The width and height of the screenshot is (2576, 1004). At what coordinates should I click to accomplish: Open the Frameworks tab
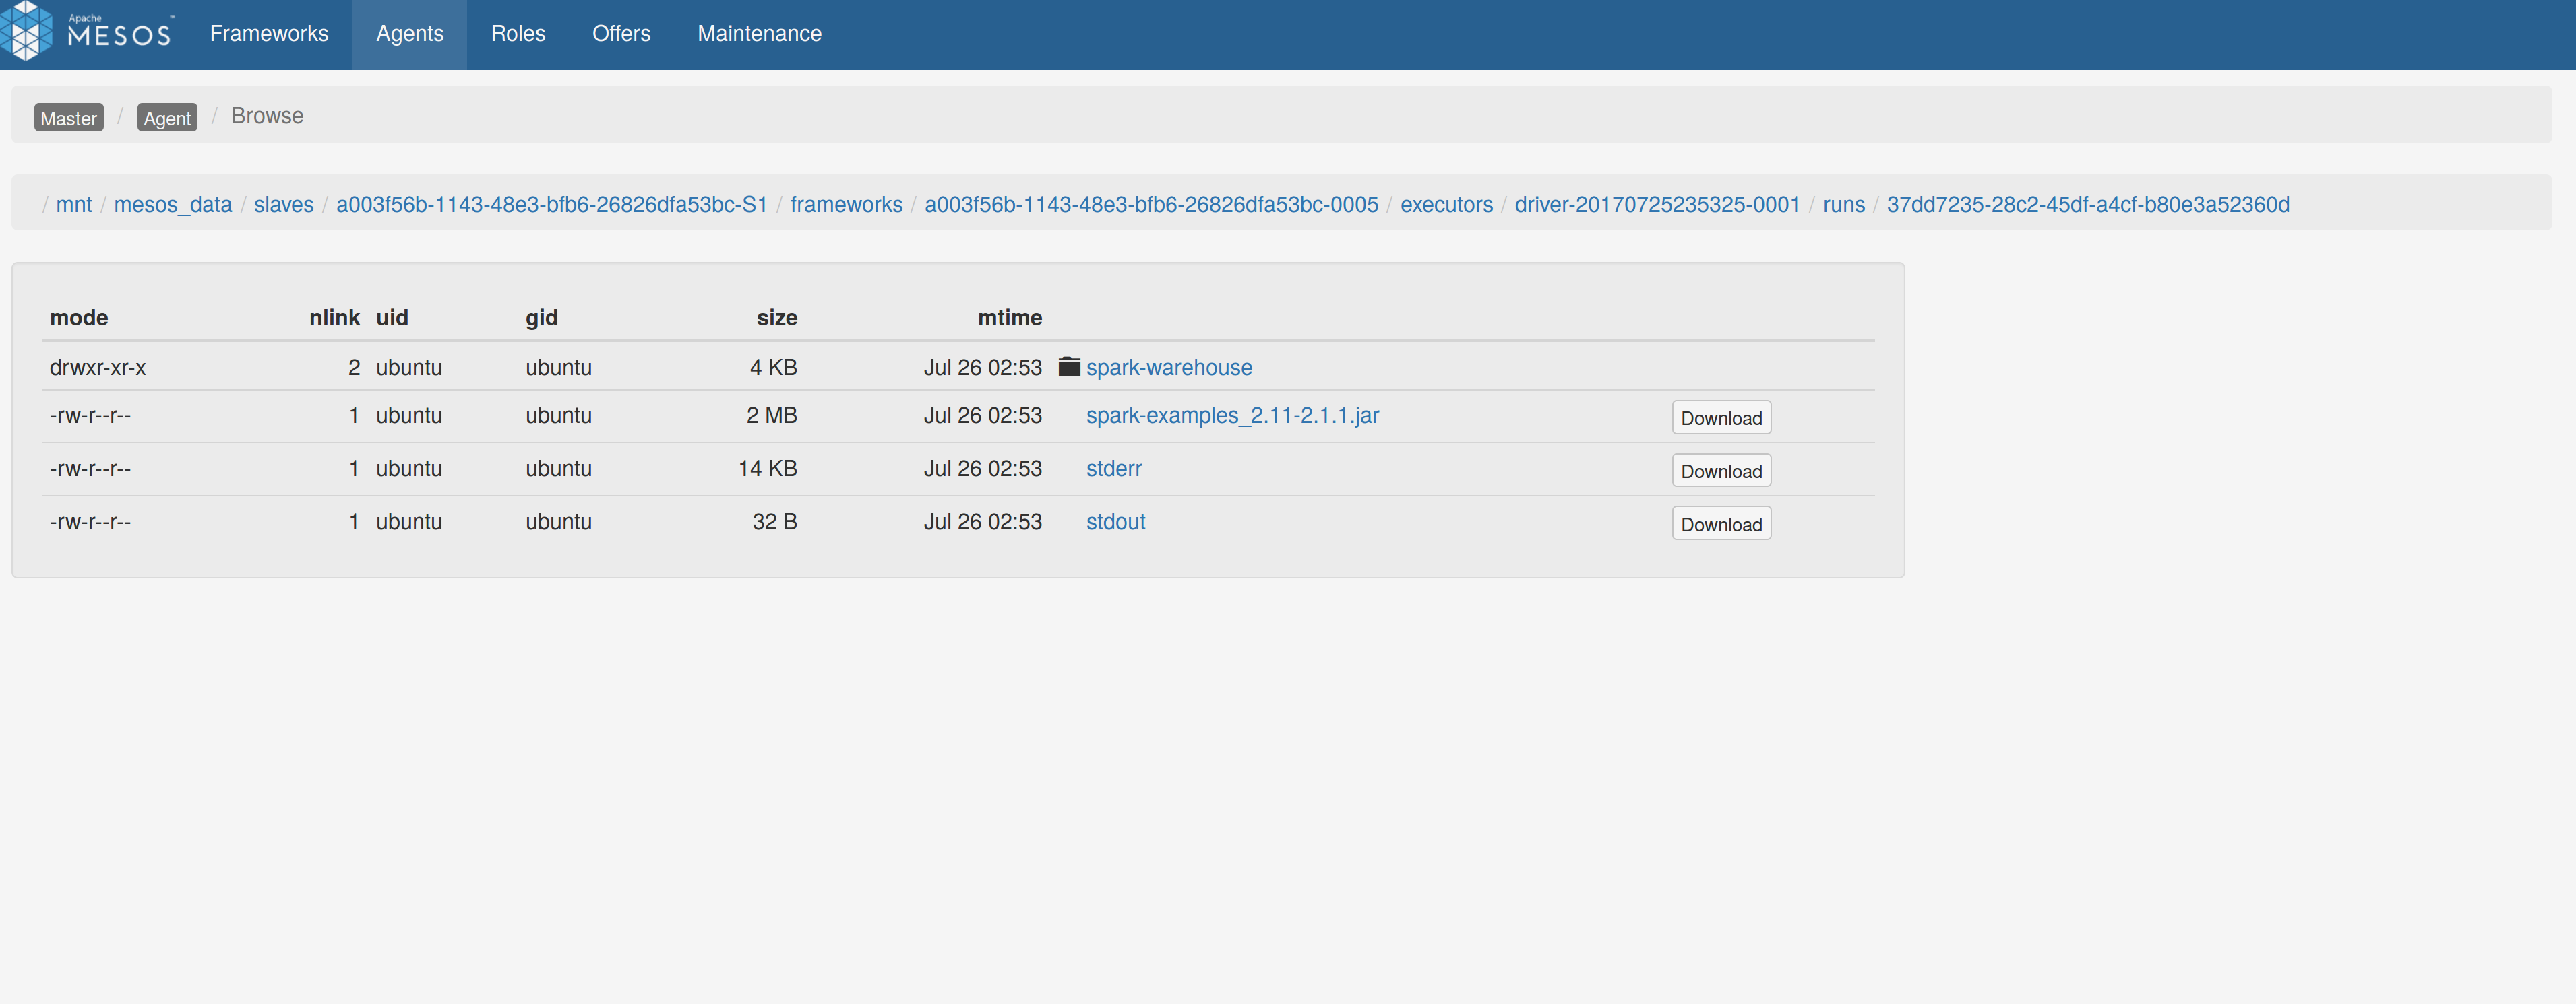pos(269,34)
